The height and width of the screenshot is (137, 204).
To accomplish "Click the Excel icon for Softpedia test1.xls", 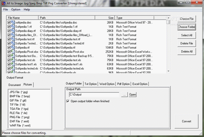I will [13, 64].
